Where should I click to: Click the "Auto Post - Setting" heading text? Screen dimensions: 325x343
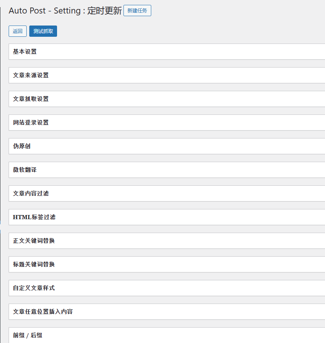pos(44,11)
